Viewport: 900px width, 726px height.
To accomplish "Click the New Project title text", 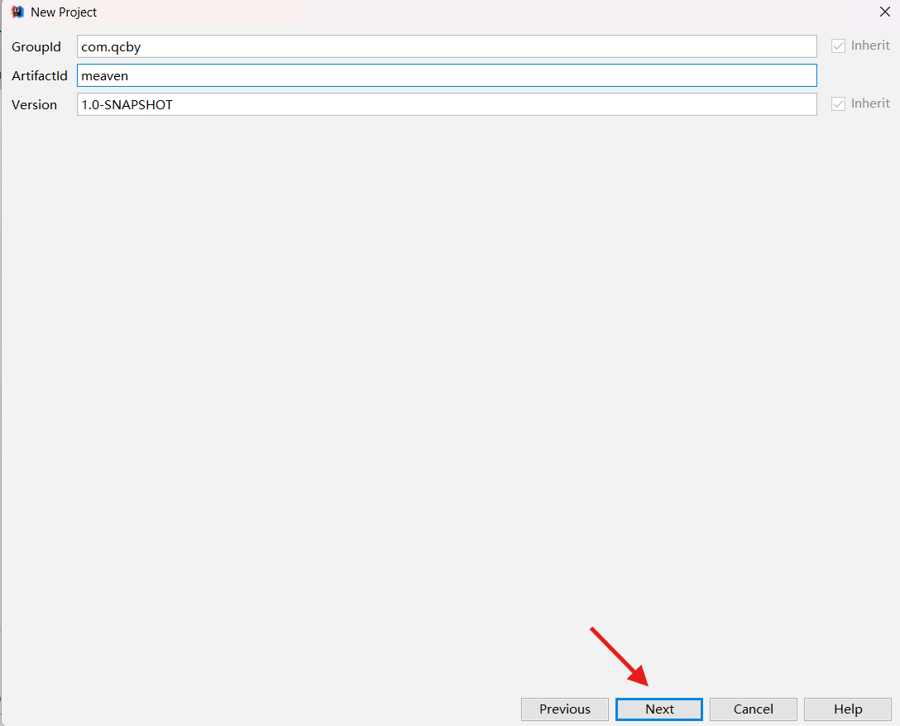I will 64,12.
